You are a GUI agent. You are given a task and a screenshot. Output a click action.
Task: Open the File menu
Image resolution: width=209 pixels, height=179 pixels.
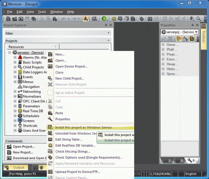(x=10, y=12)
